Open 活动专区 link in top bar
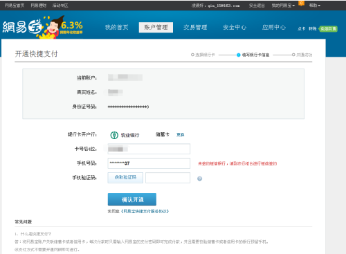This screenshot has width=346, height=254. click(60, 6)
